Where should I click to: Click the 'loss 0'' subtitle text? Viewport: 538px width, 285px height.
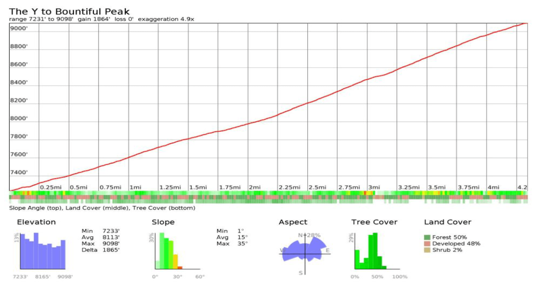pos(124,19)
